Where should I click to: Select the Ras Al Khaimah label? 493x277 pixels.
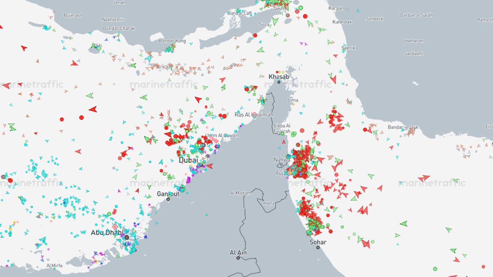(254, 115)
